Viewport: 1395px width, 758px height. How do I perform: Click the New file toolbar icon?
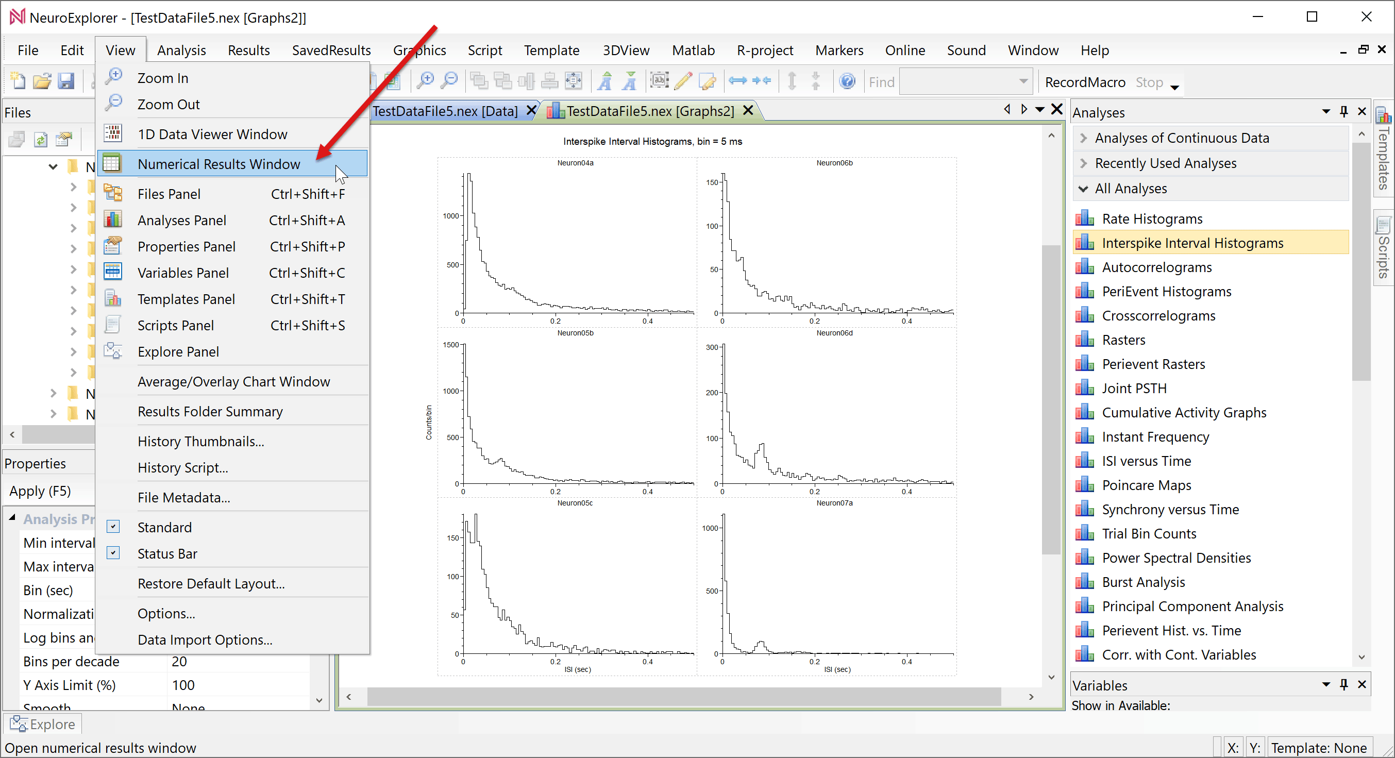coord(18,81)
